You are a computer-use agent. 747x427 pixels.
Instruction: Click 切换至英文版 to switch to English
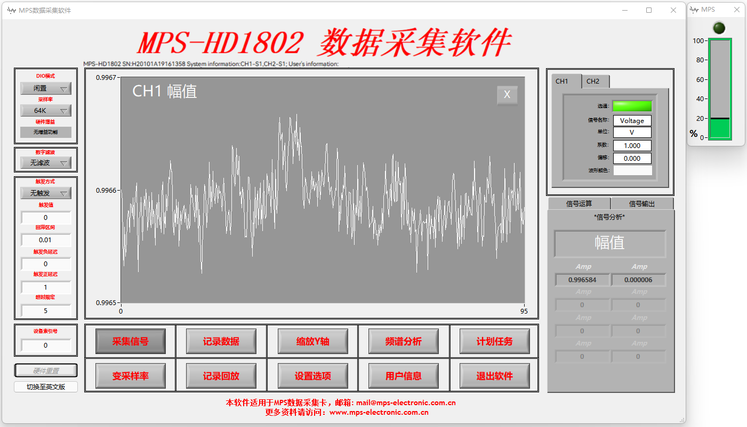coord(45,387)
